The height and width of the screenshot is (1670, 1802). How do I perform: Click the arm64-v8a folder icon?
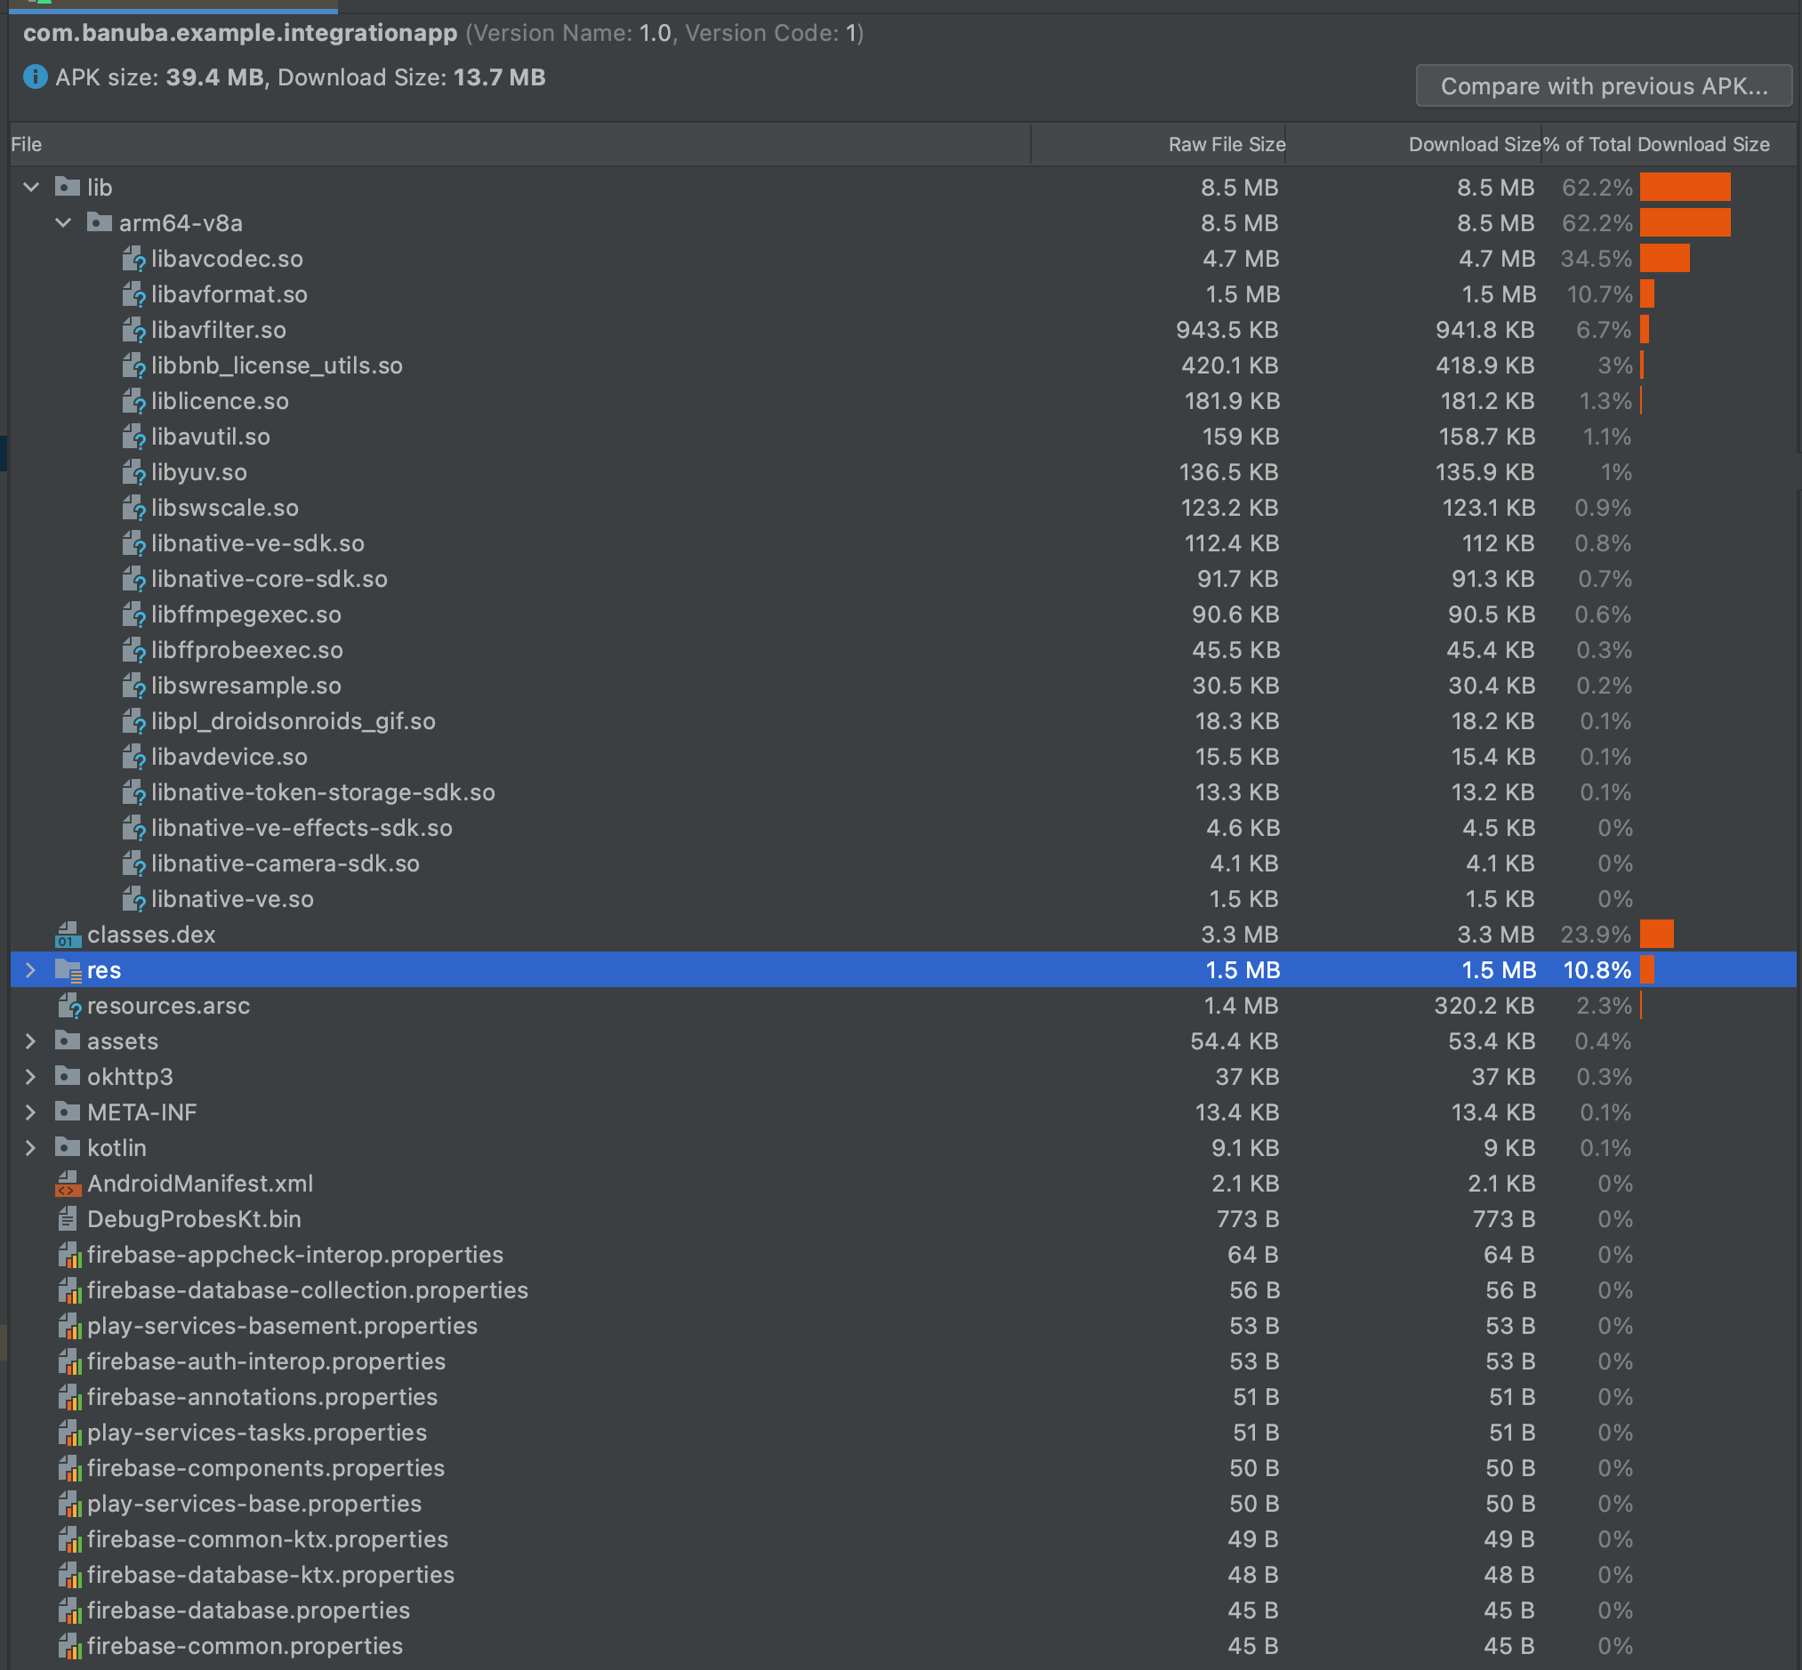[x=100, y=222]
